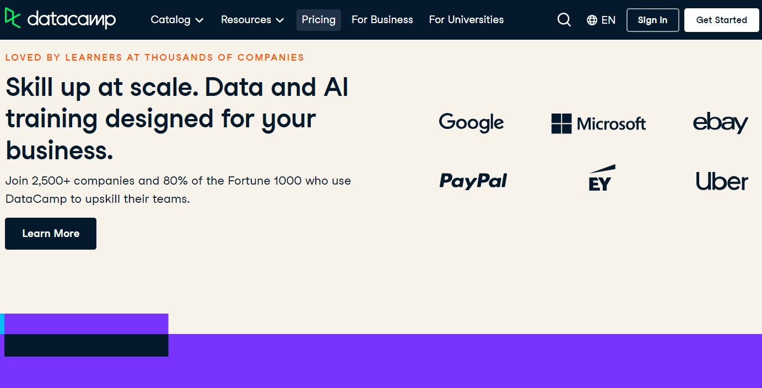Click the Uber company logo
Viewport: 762px width, 388px height.
pos(722,181)
